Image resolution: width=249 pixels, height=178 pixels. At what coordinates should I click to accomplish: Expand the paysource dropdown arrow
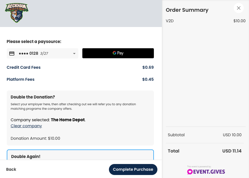click(x=74, y=53)
